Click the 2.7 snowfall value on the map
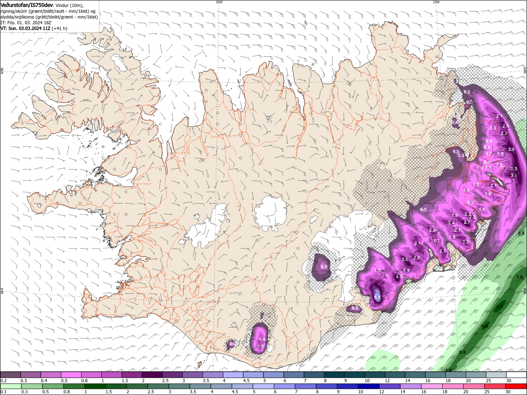Image resolution: width=527 pixels, height=395 pixels. [x=467, y=223]
